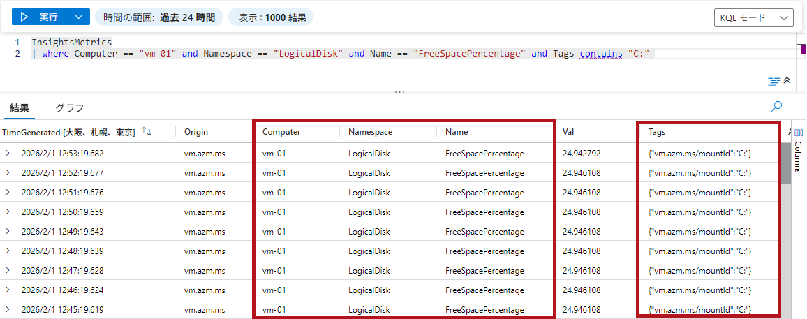Expand the 12:53:19.682 result row
The height and width of the screenshot is (319, 807).
pyautogui.click(x=8, y=153)
